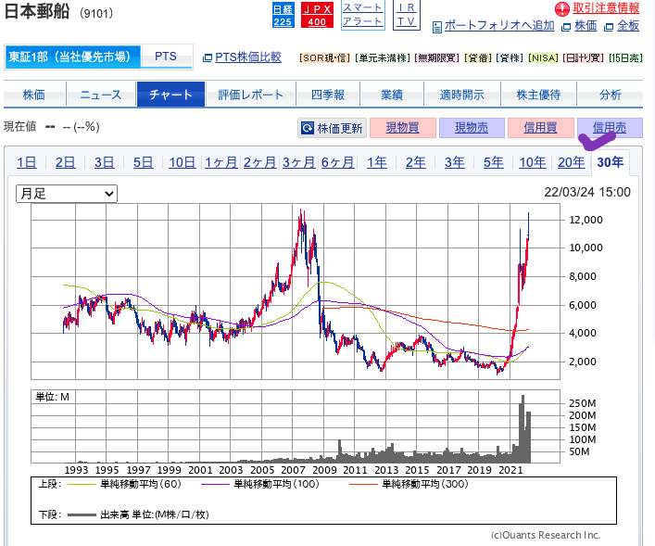655x546 pixels.
Task: Click the [15日売] label
Action: pyautogui.click(x=625, y=58)
